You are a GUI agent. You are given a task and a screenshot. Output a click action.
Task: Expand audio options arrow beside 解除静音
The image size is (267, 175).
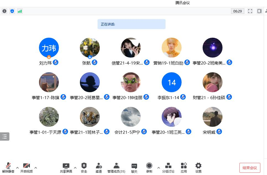(x=17, y=168)
